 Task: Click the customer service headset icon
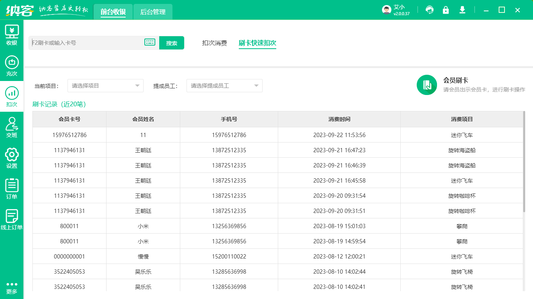[x=430, y=10]
